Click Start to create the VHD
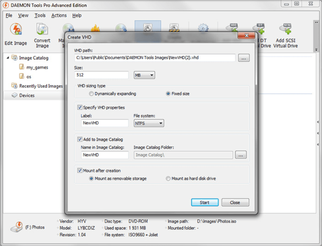Image resolution: width=322 pixels, height=246 pixels. 205,202
